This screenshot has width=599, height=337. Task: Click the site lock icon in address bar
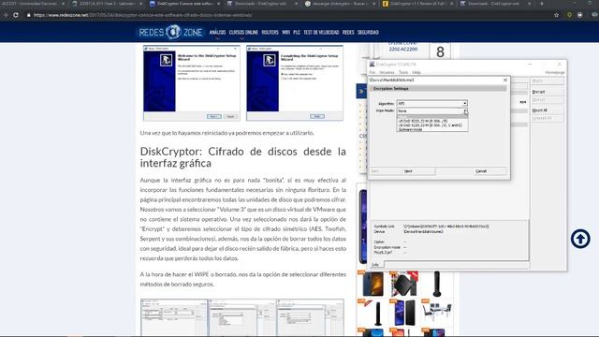coord(28,15)
